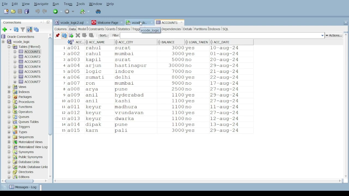Select the Materialized Views tree item
Image resolution: width=349 pixels, height=196 pixels.
[x=31, y=142]
